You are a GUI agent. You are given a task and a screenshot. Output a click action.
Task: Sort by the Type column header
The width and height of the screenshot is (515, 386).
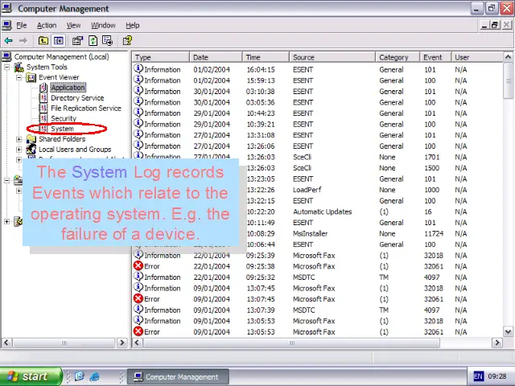coord(161,57)
